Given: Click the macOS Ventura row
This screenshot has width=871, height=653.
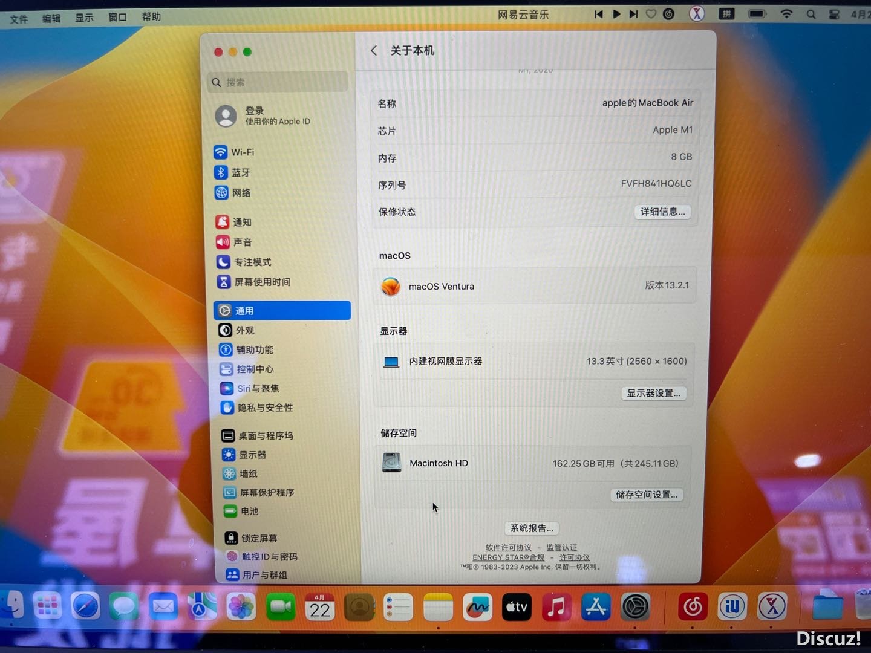Looking at the screenshot, I should pos(535,285).
